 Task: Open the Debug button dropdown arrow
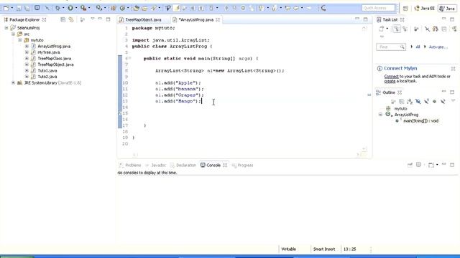click(63, 8)
